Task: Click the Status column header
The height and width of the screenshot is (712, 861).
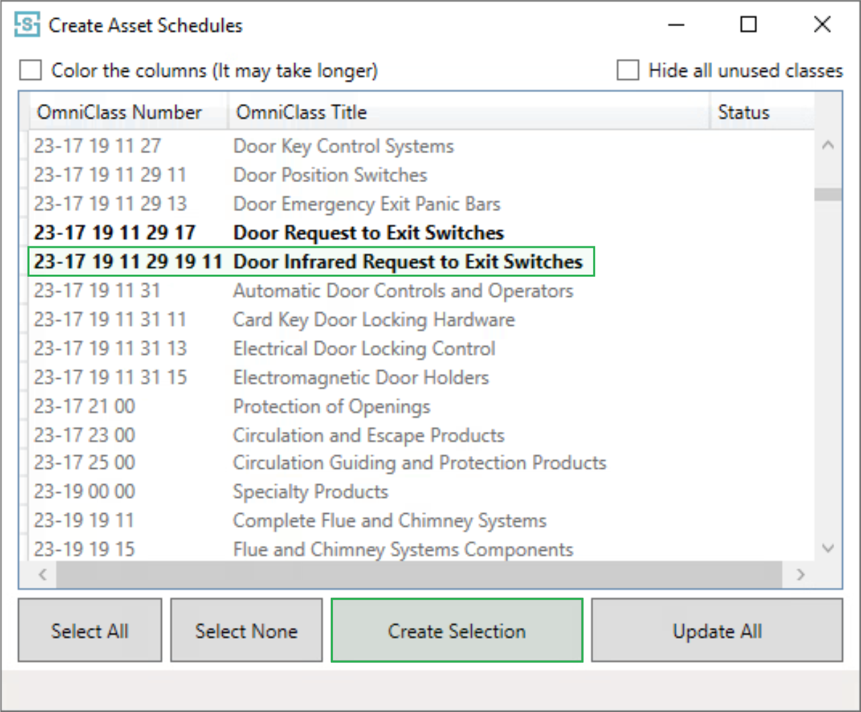Action: click(744, 112)
